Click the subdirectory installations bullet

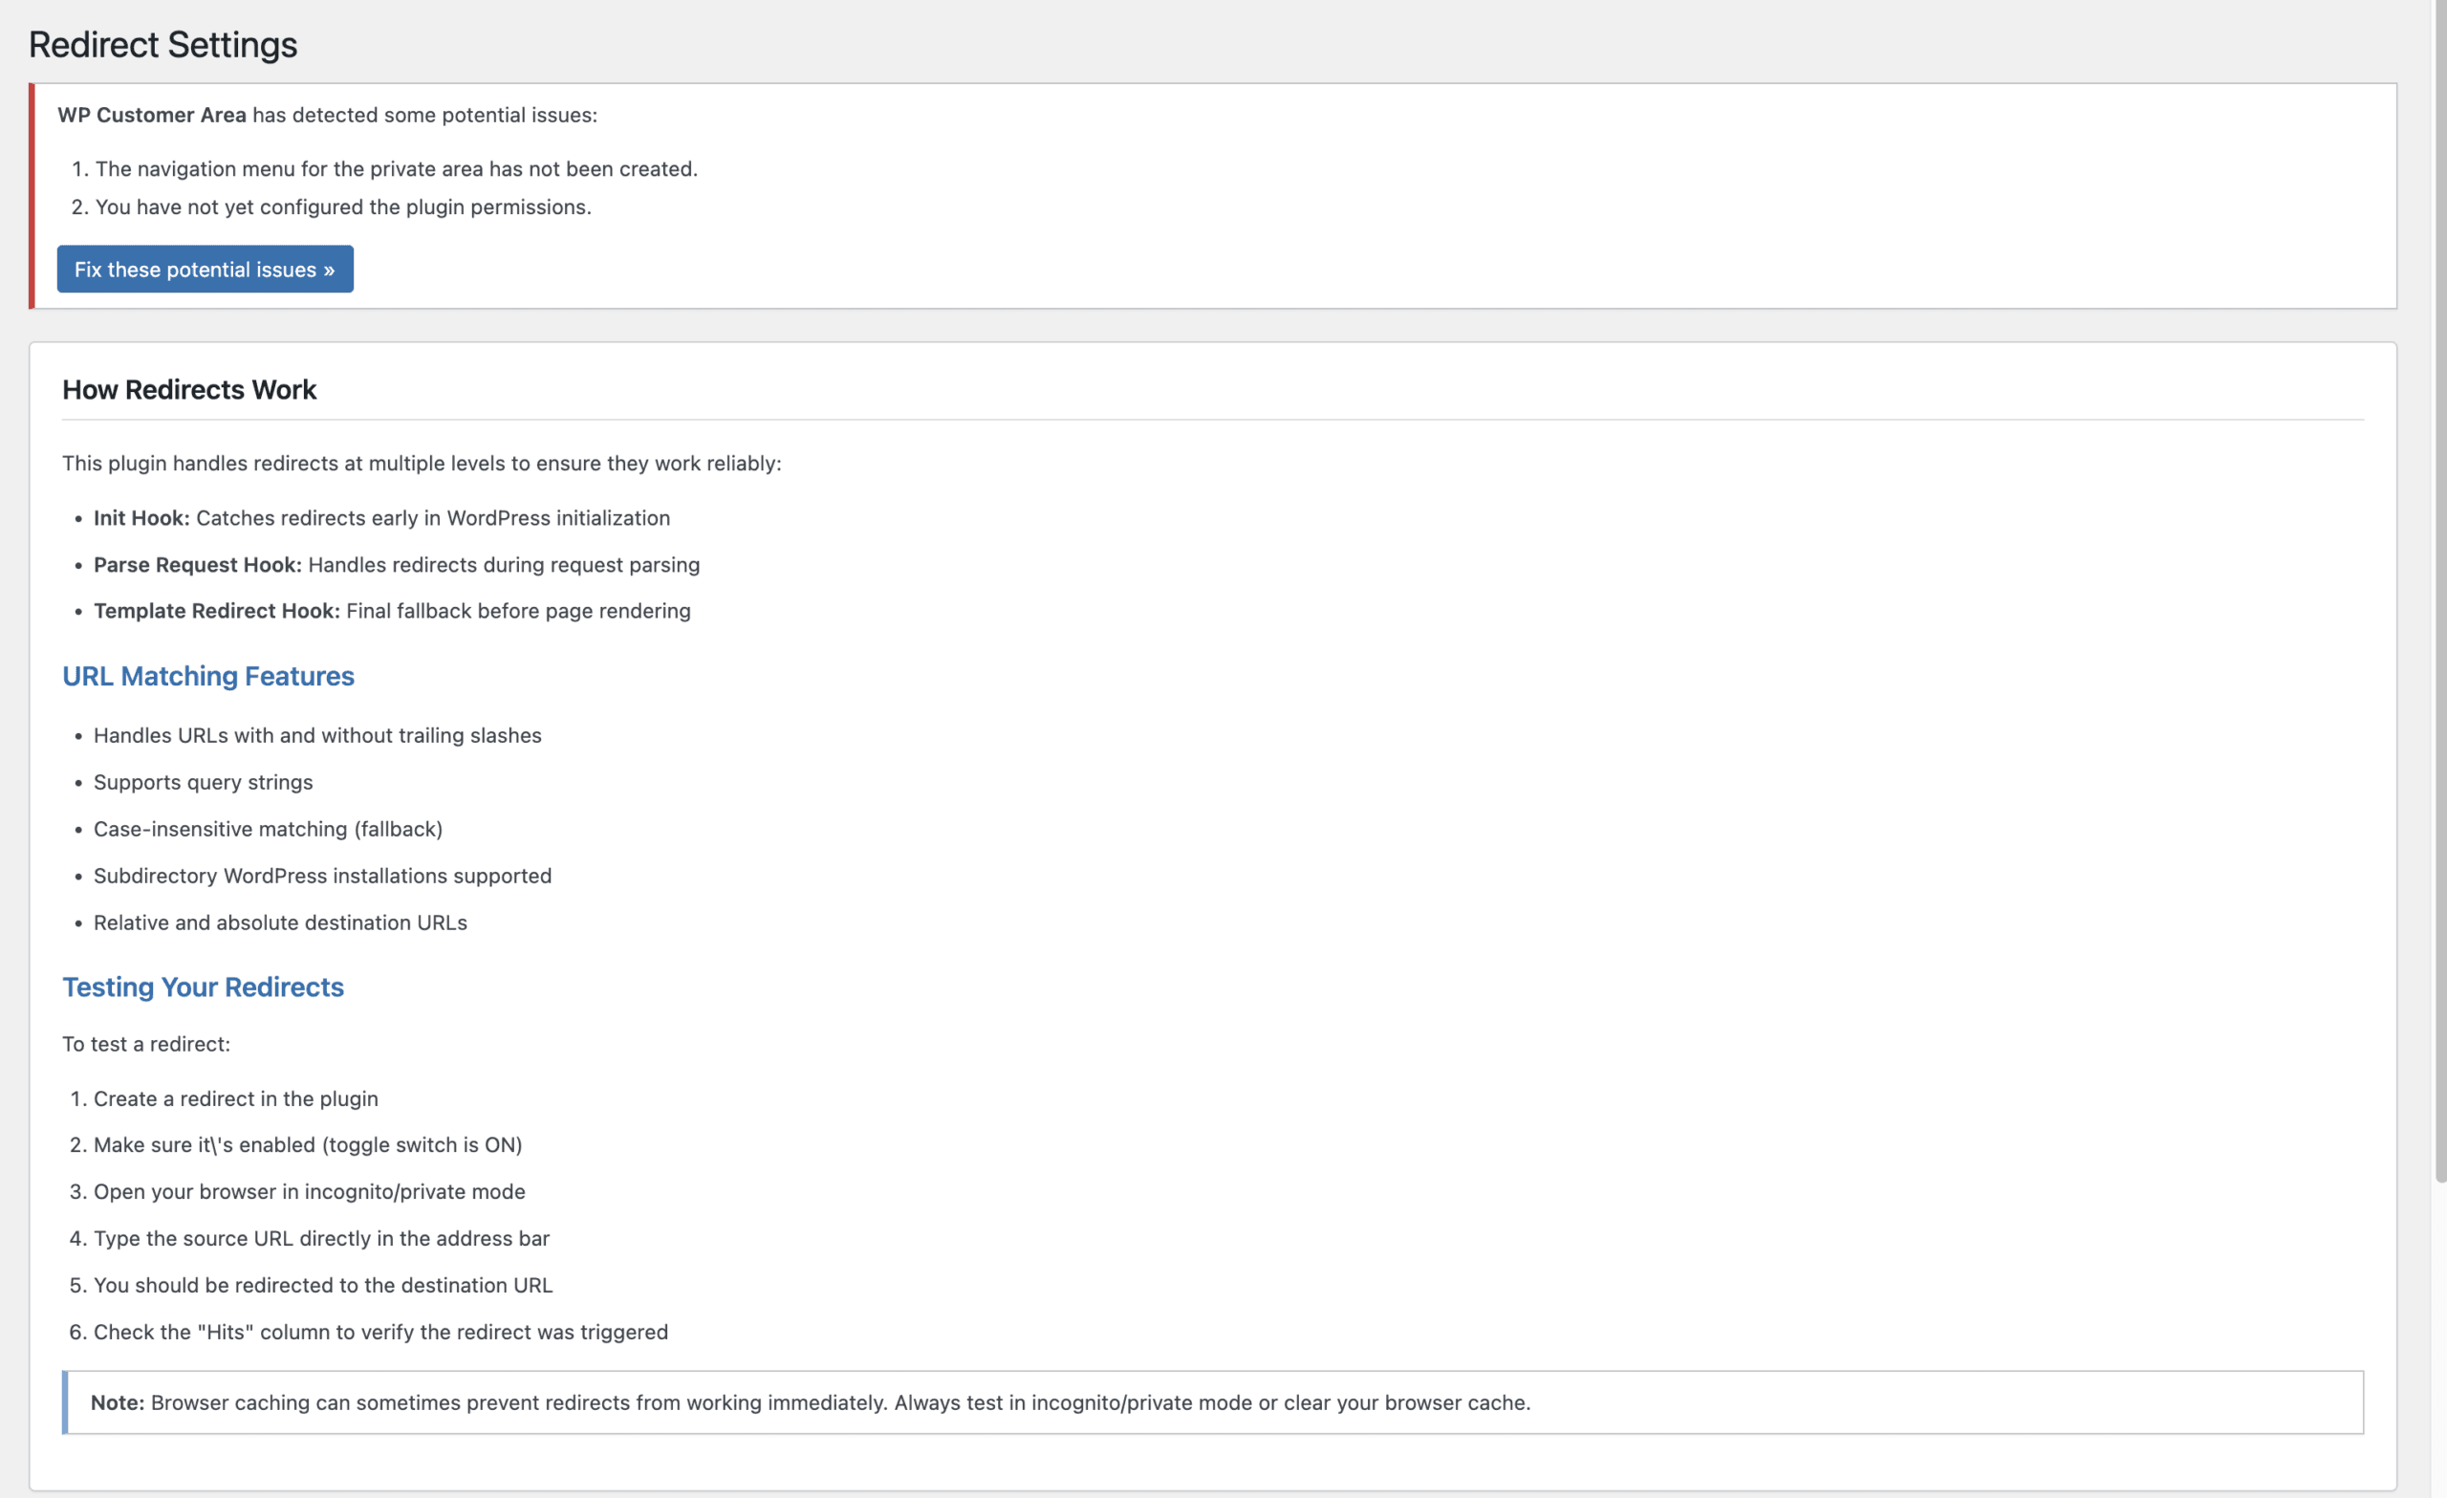pos(322,875)
